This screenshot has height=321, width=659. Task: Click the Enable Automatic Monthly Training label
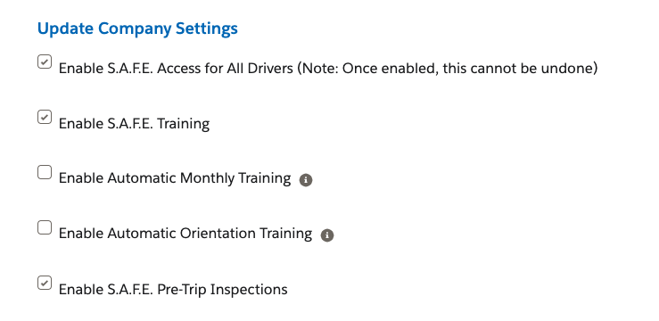[175, 178]
